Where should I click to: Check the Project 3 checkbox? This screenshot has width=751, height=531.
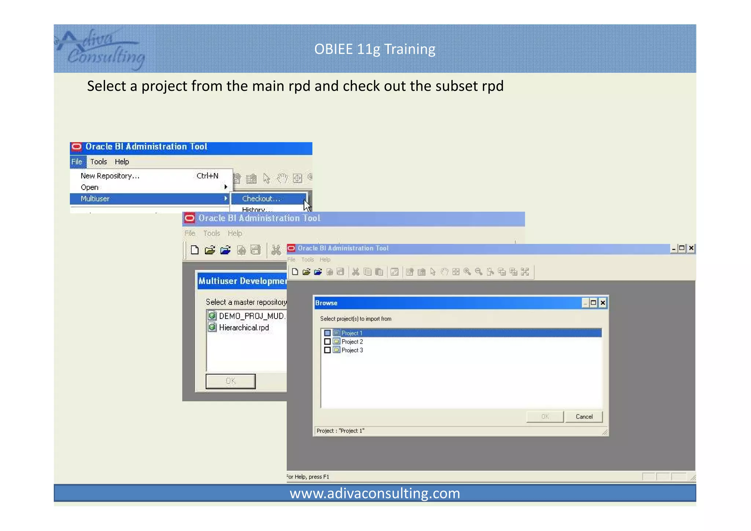[x=327, y=350]
